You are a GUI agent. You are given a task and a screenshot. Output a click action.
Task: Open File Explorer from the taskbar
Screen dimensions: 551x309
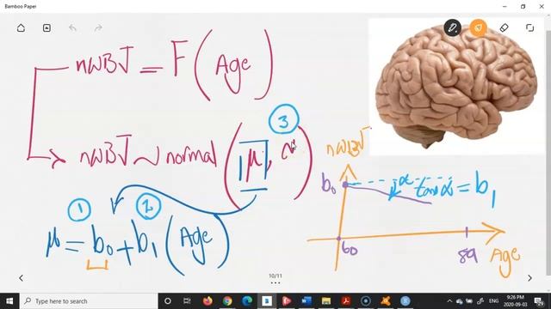(x=326, y=301)
